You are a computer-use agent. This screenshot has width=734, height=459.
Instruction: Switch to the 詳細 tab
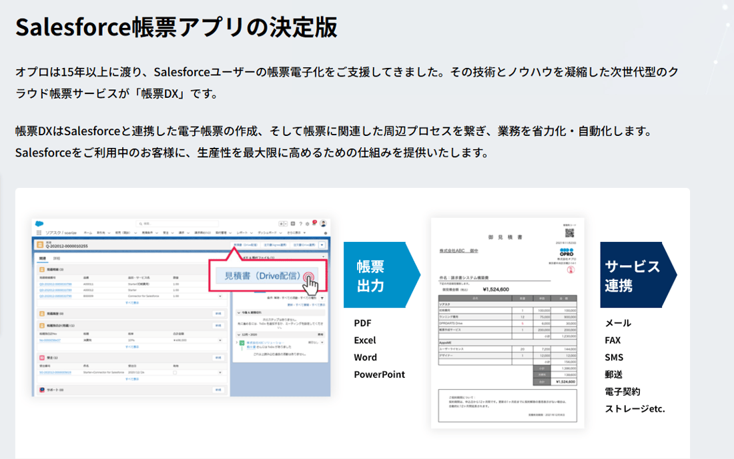(57, 258)
